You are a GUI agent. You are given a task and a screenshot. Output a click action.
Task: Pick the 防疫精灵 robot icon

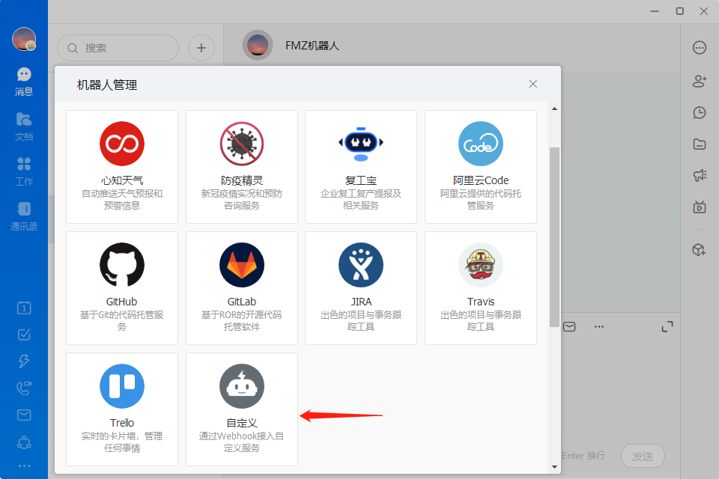(242, 144)
